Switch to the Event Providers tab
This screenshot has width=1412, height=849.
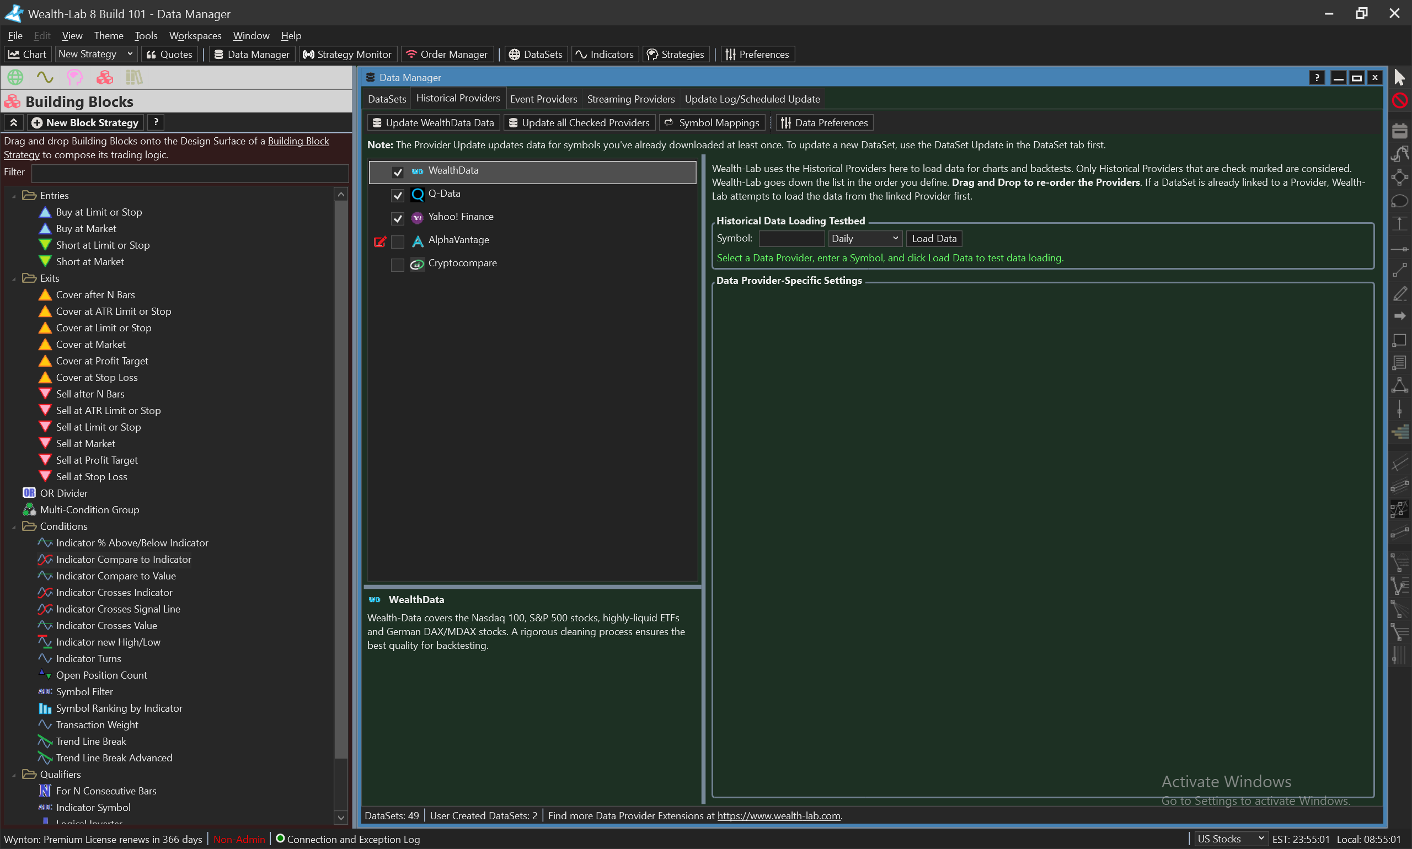[x=543, y=99]
